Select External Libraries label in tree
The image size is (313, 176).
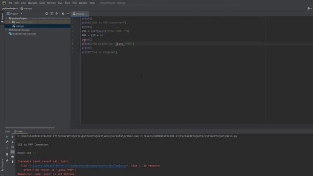coord(21,30)
